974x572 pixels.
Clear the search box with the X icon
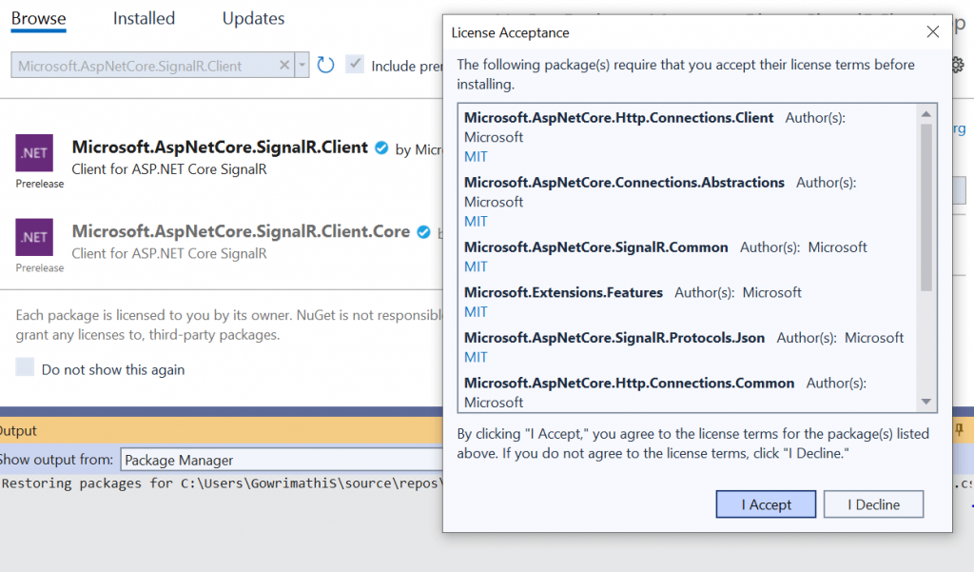(286, 65)
